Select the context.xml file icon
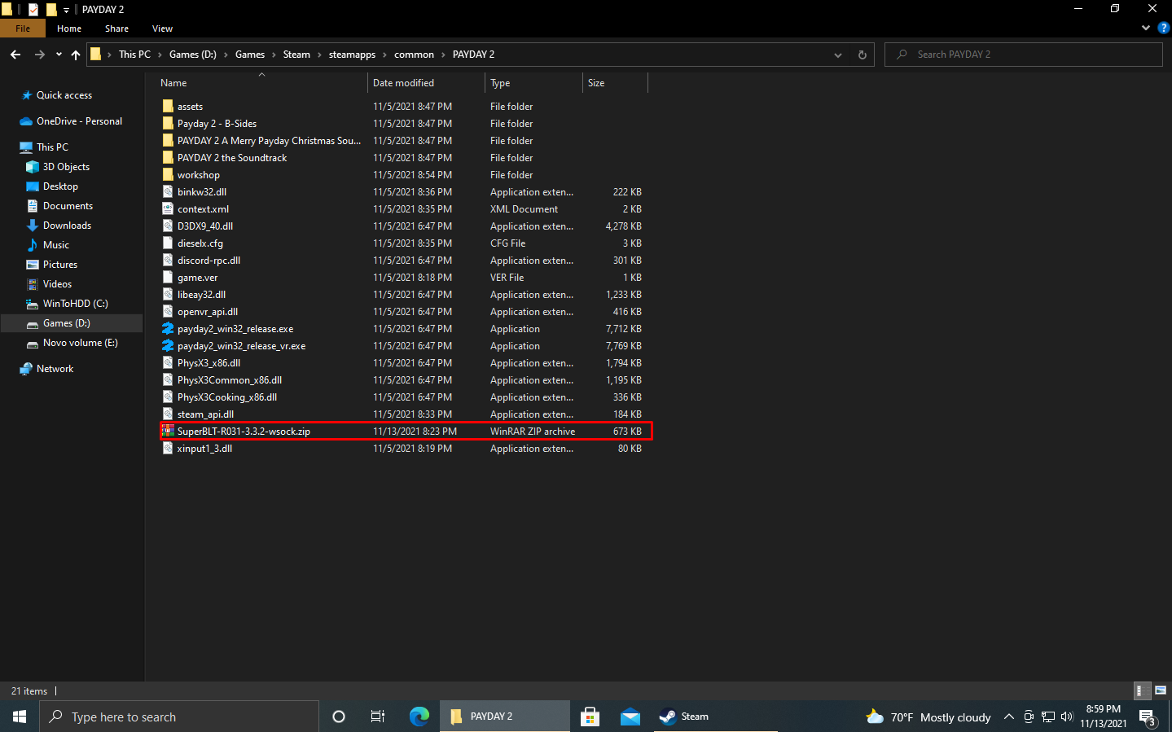1172x732 pixels. [168, 209]
